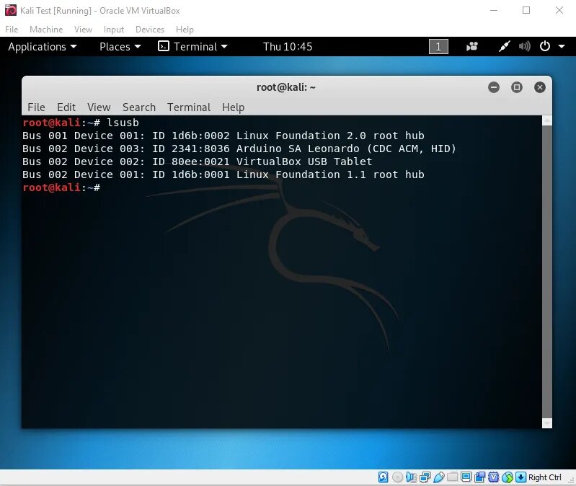Viewport: 576px width, 486px height.
Task: Click workspace switcher number 1
Action: coord(438,47)
